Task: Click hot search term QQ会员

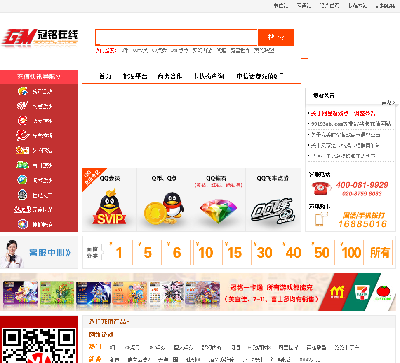Action: coord(140,50)
